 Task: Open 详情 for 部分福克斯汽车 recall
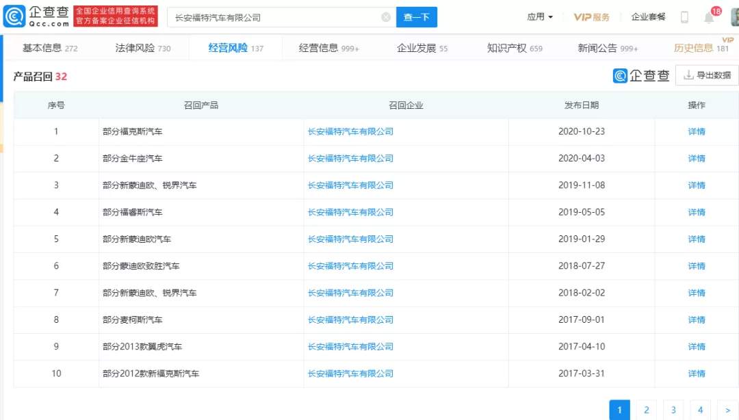pos(697,131)
